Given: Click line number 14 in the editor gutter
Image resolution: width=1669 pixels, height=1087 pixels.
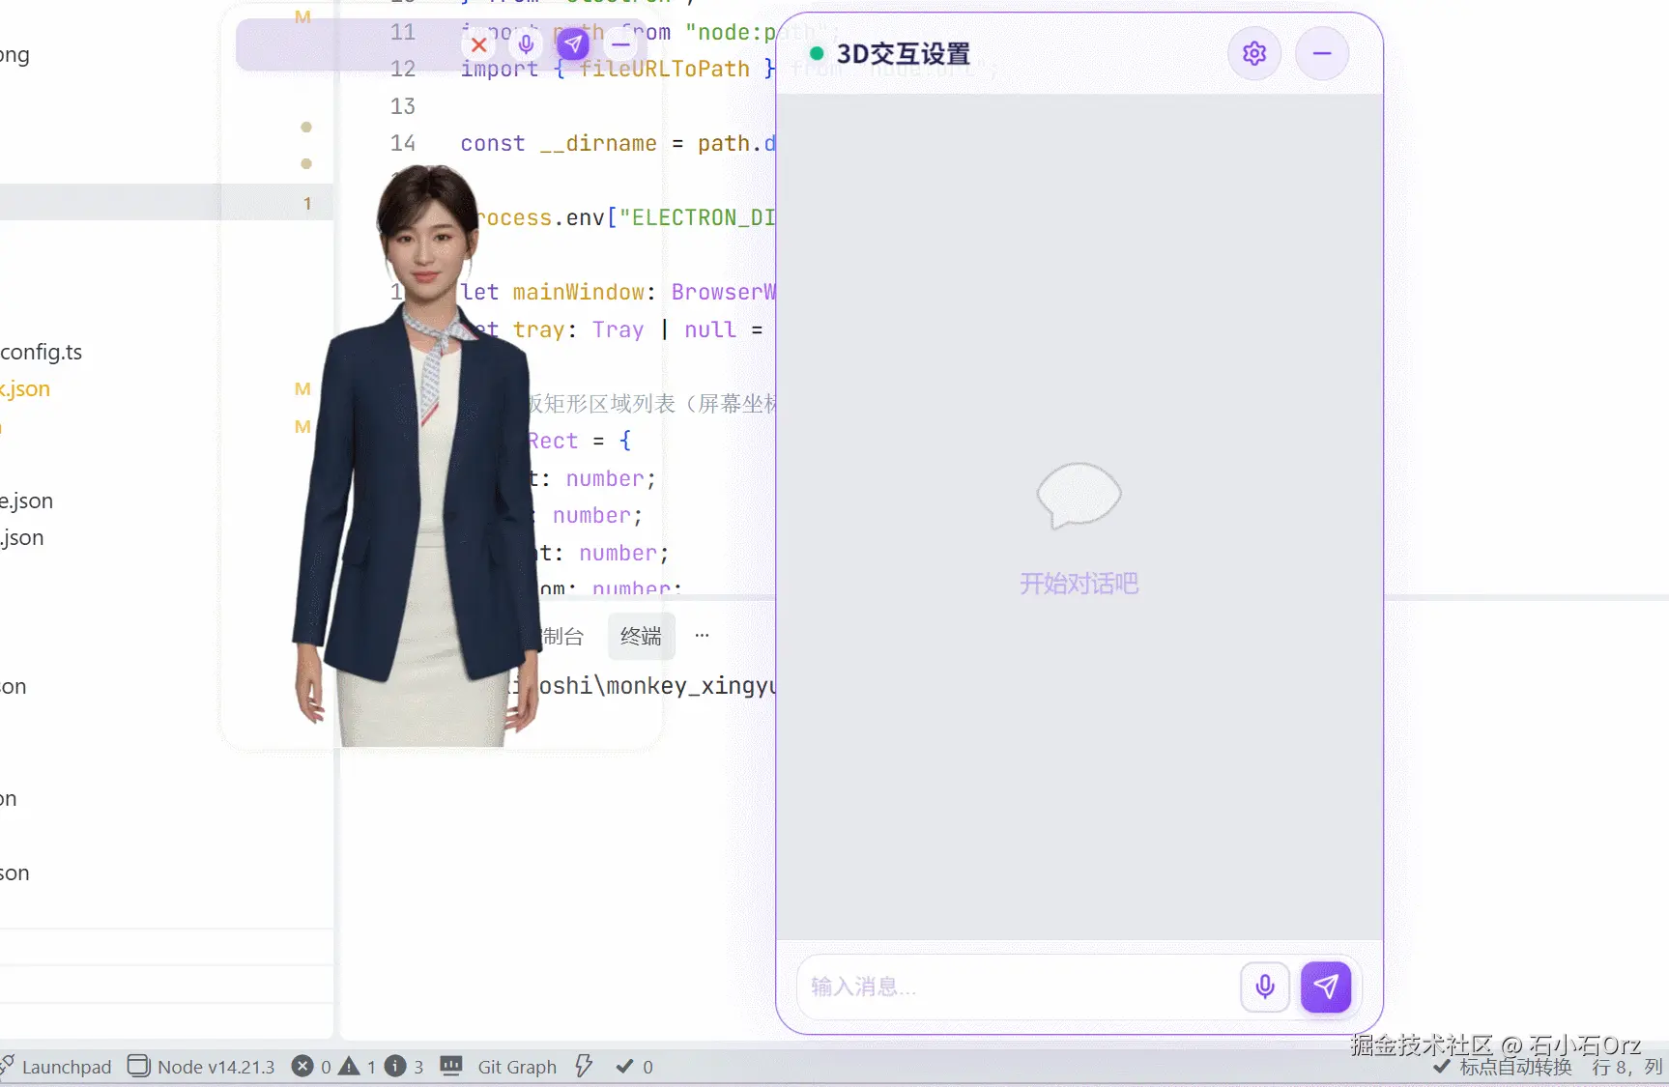Looking at the screenshot, I should click(403, 143).
